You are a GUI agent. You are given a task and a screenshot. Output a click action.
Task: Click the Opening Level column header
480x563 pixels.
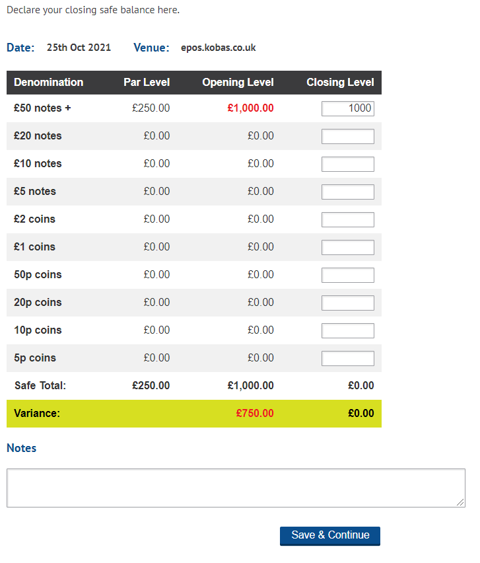pyautogui.click(x=238, y=83)
